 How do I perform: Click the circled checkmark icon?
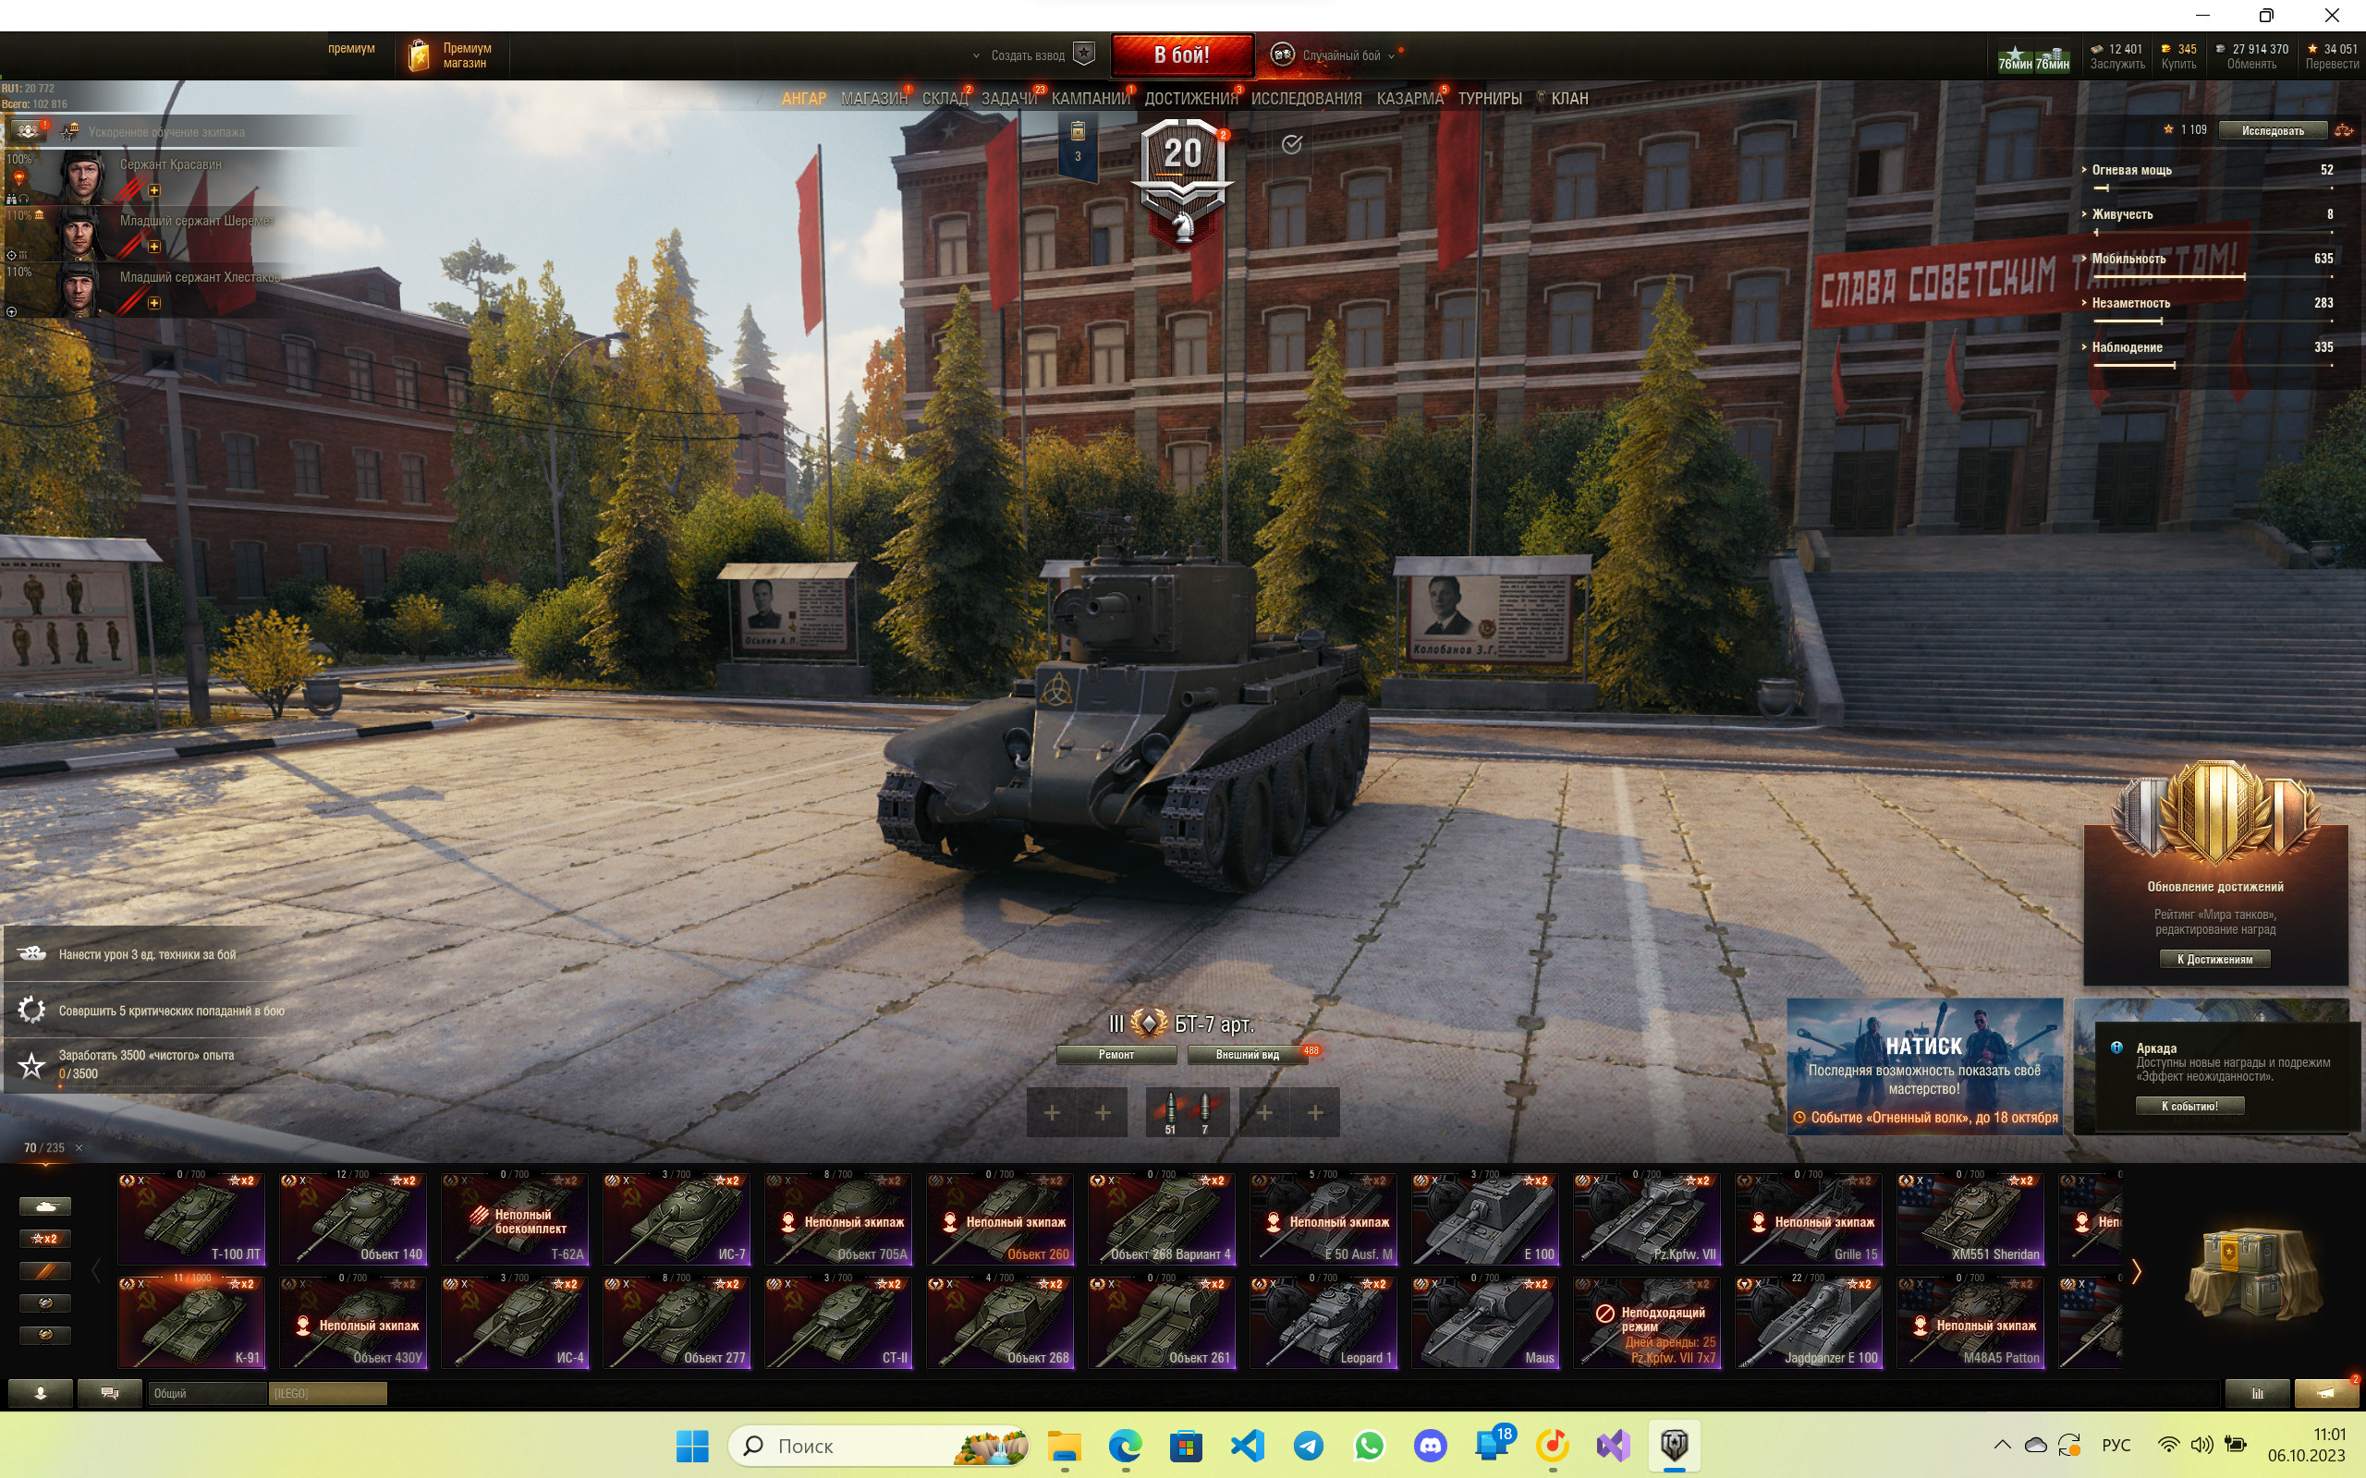1291,145
